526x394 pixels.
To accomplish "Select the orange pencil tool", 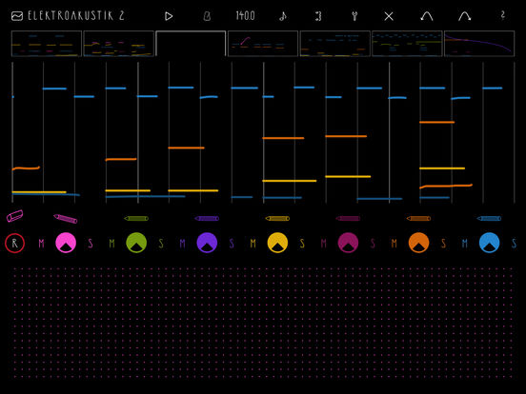I will point(418,219).
